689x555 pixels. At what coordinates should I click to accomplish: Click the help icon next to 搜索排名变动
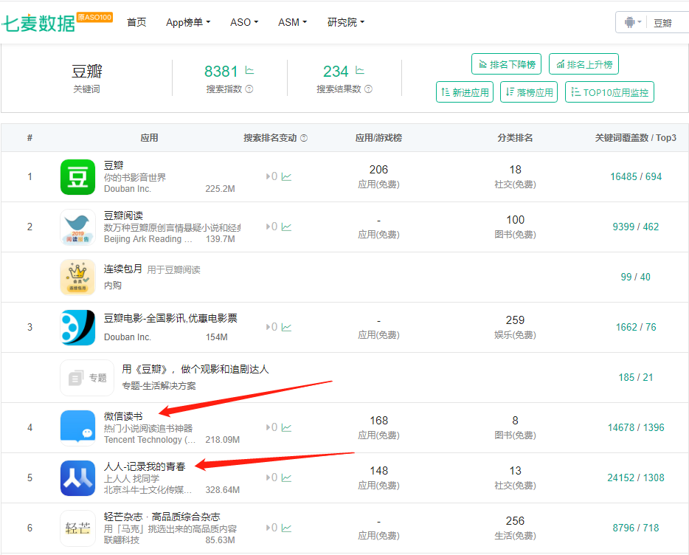click(304, 138)
